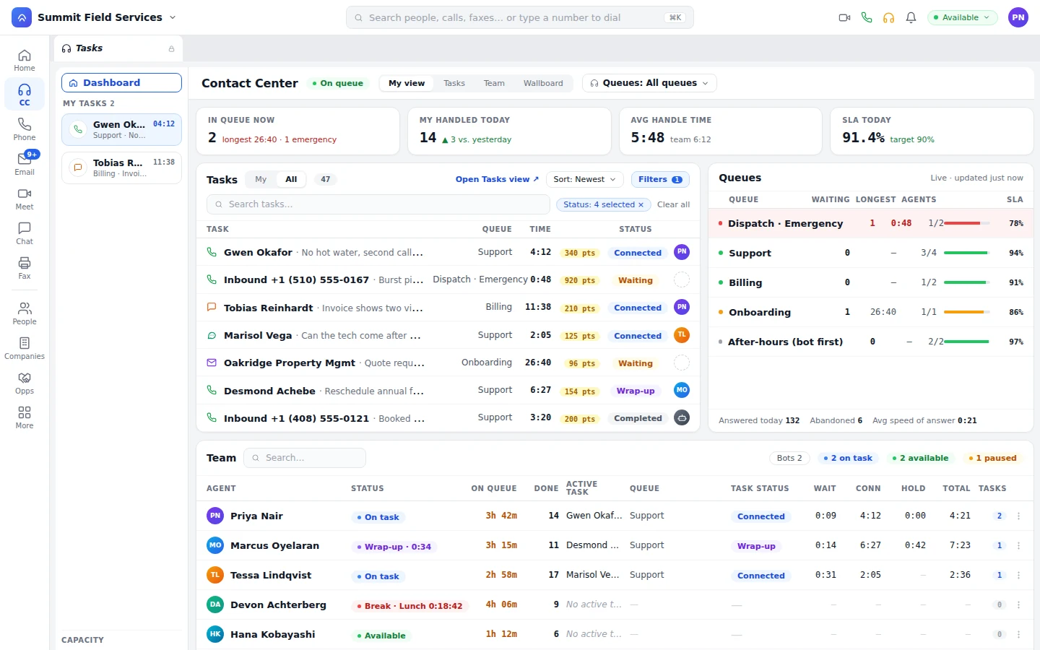The width and height of the screenshot is (1040, 650).
Task: Open row actions menu for Marcus Oyelaran
Action: (x=1019, y=546)
